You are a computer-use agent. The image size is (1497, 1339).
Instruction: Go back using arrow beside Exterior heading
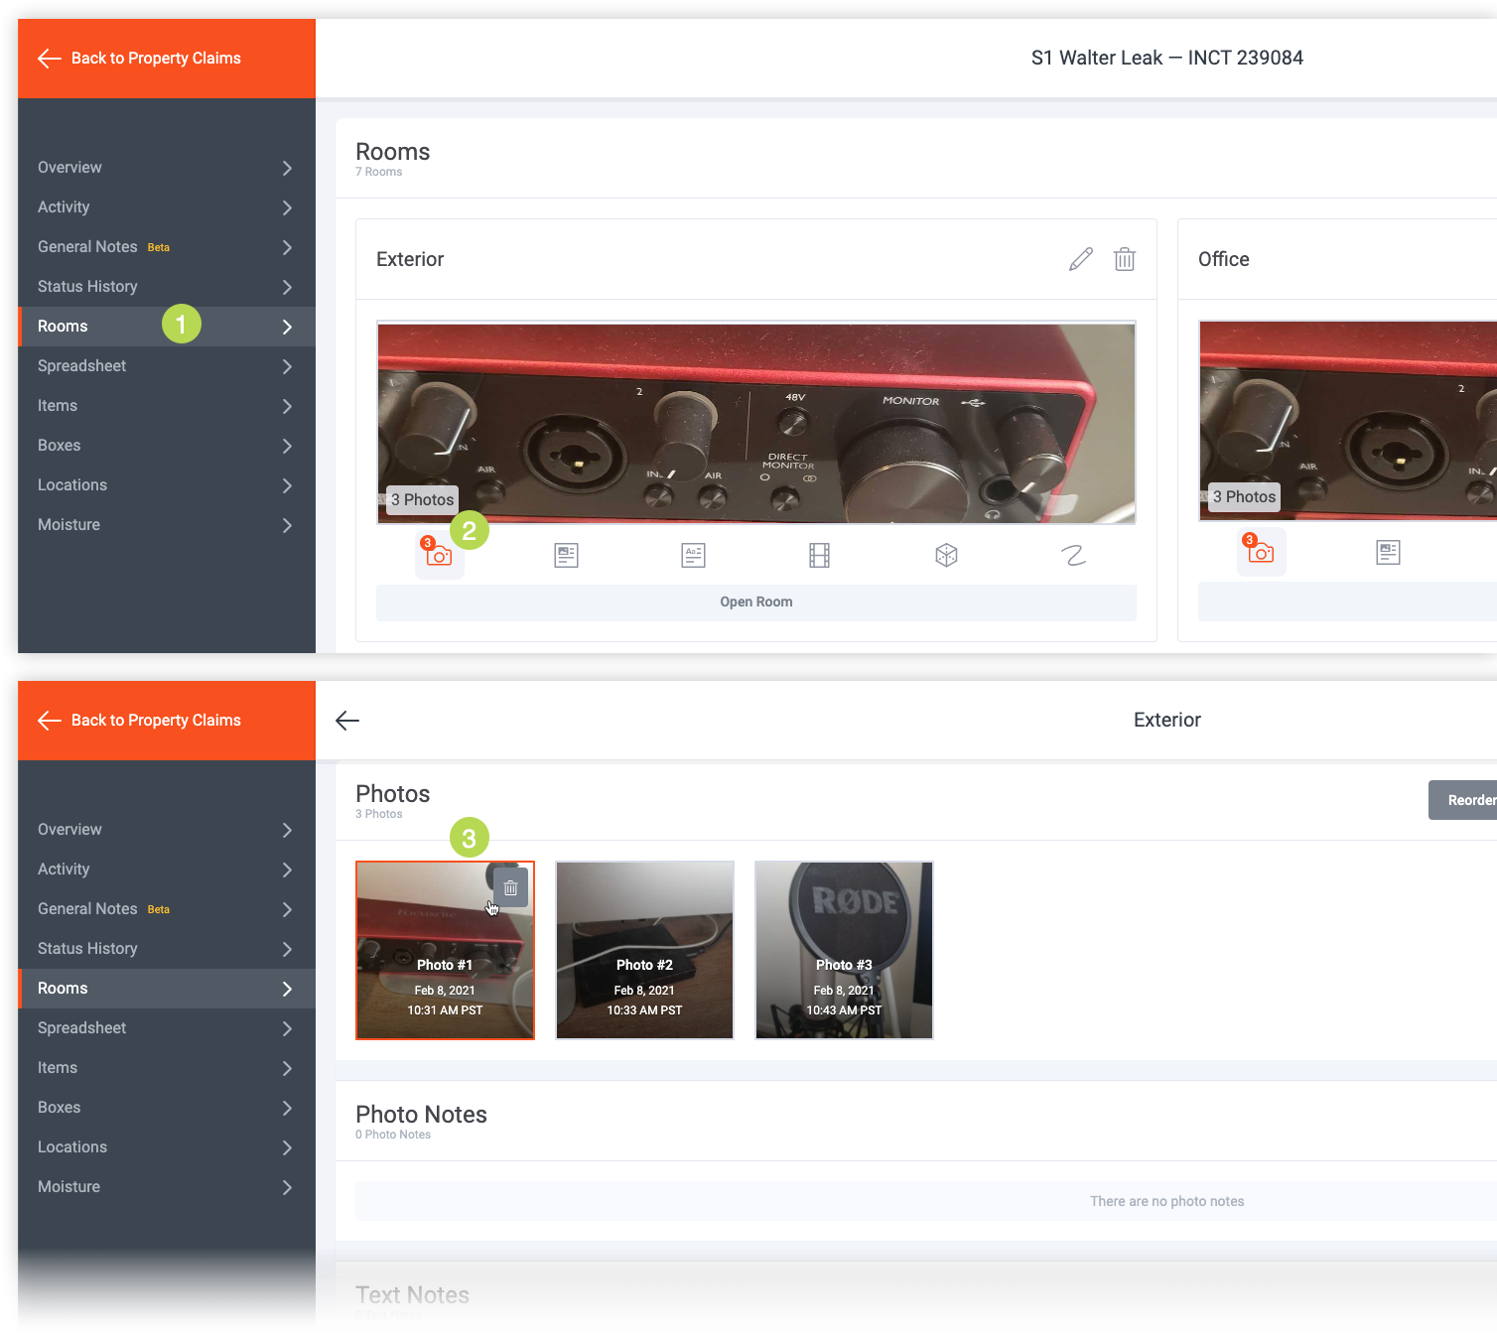coord(347,721)
